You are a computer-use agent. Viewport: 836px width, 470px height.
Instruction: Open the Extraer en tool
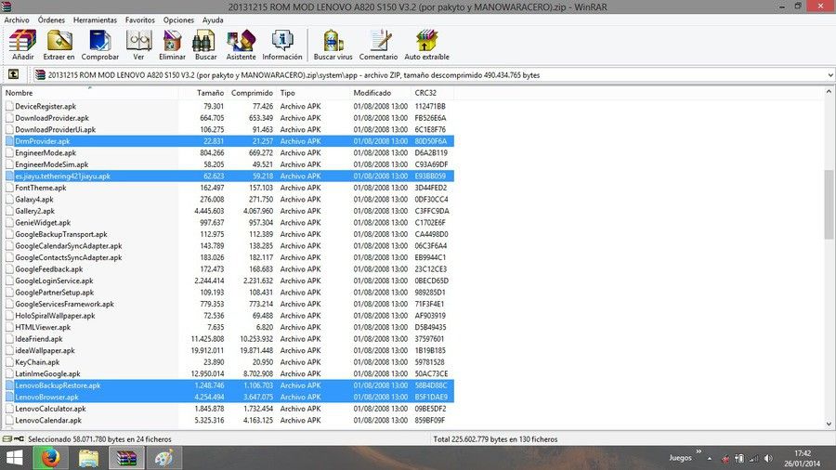pyautogui.click(x=59, y=46)
